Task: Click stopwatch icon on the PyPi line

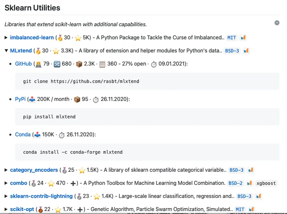Action: (x=96, y=100)
